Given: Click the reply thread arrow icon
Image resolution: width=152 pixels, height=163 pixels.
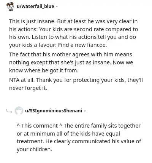Looking at the screenshot, I should tap(9, 111).
